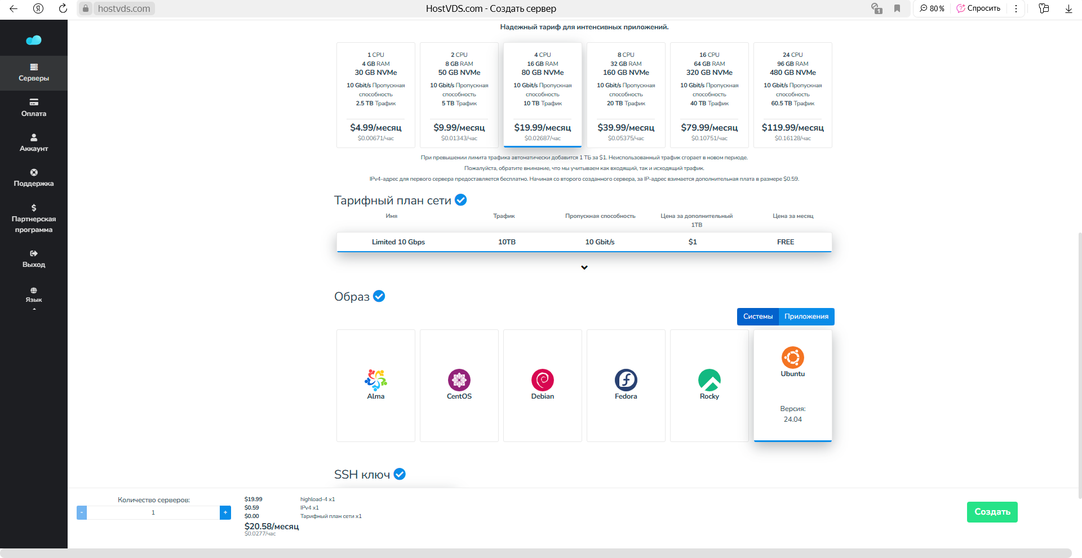Click the Тарифный план сети x1 line
Image resolution: width=1082 pixels, height=558 pixels.
(x=331, y=516)
